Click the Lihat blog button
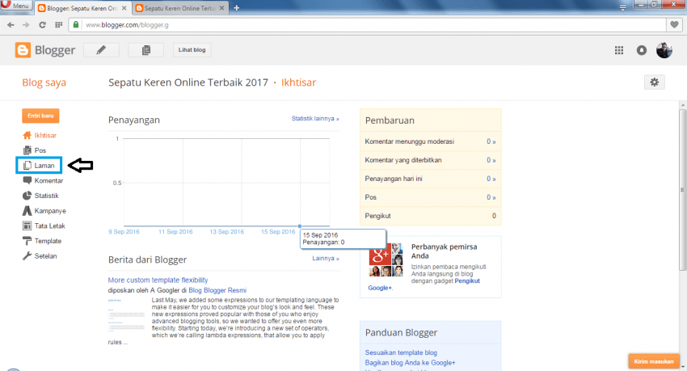The width and height of the screenshot is (687, 371). [x=192, y=50]
